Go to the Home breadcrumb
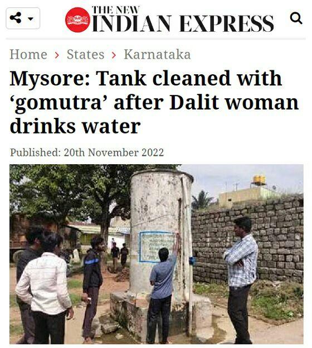Image resolution: width=312 pixels, height=348 pixels. pos(28,54)
